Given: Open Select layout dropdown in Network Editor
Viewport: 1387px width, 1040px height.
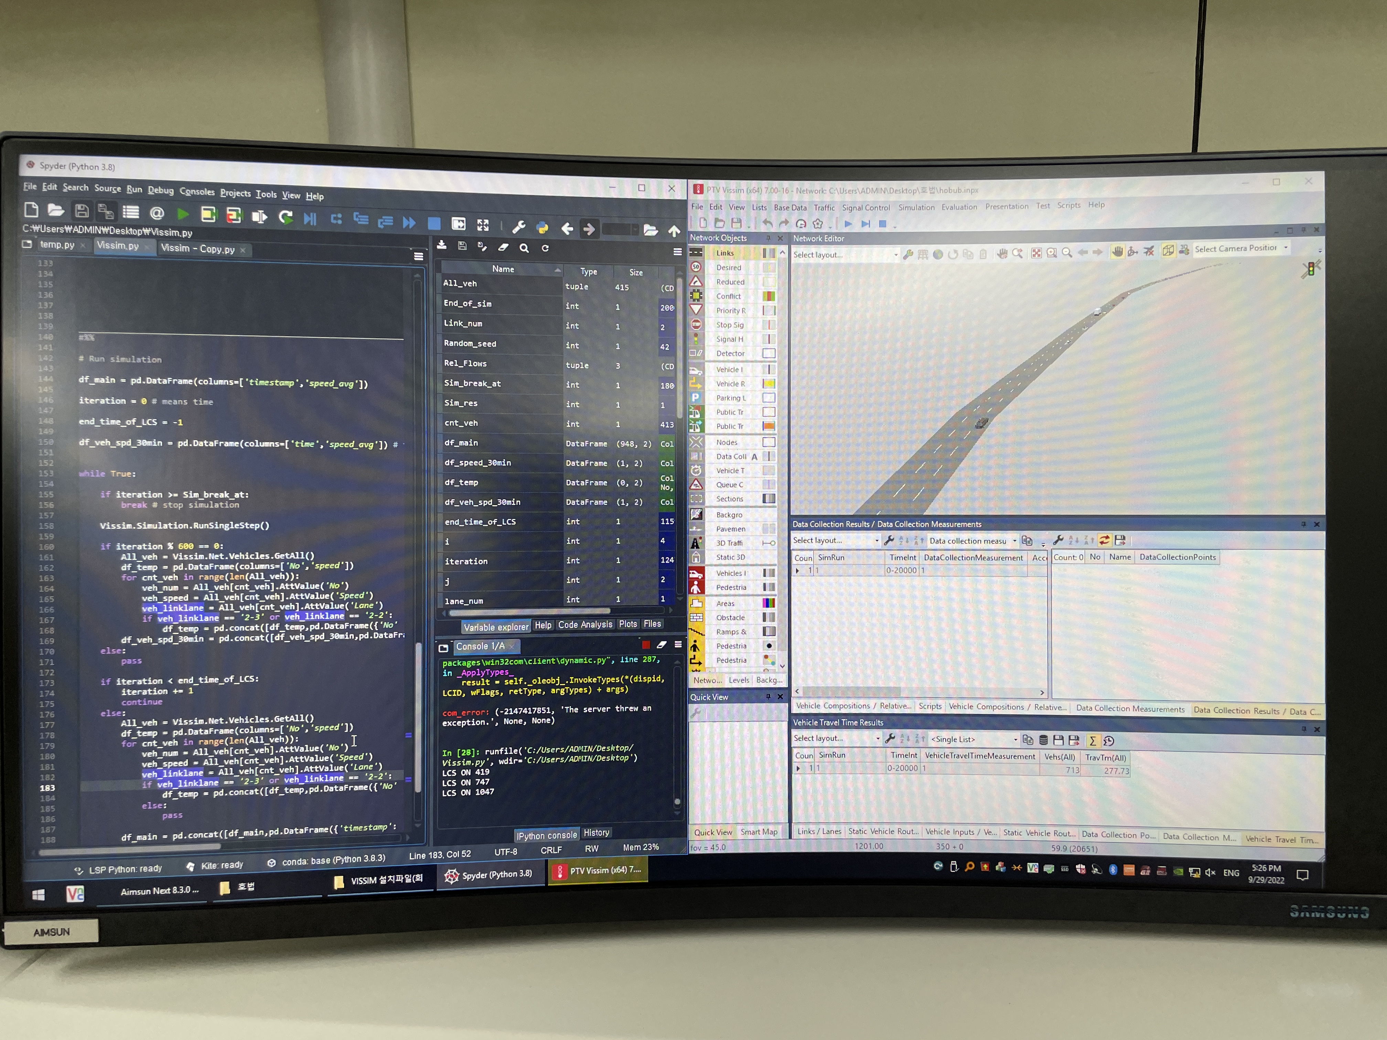Looking at the screenshot, I should pyautogui.click(x=845, y=254).
